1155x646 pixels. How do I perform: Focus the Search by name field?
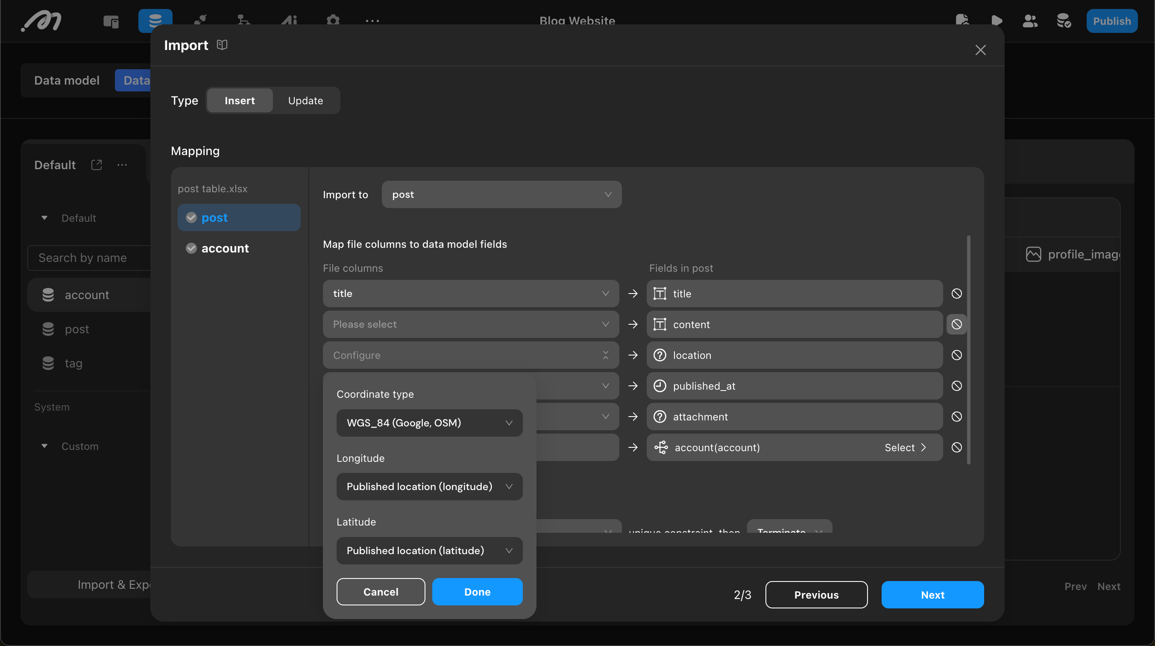click(x=89, y=258)
